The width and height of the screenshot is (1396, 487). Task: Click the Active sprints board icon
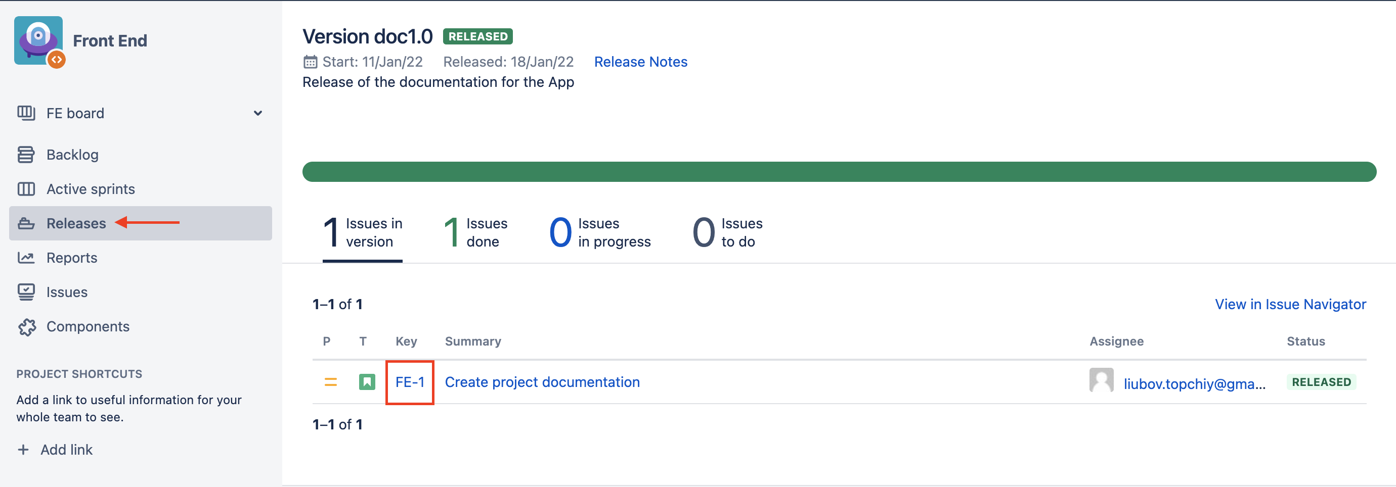tap(26, 189)
